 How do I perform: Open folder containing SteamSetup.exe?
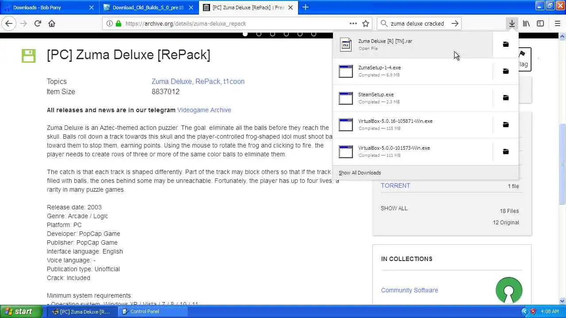pos(505,98)
